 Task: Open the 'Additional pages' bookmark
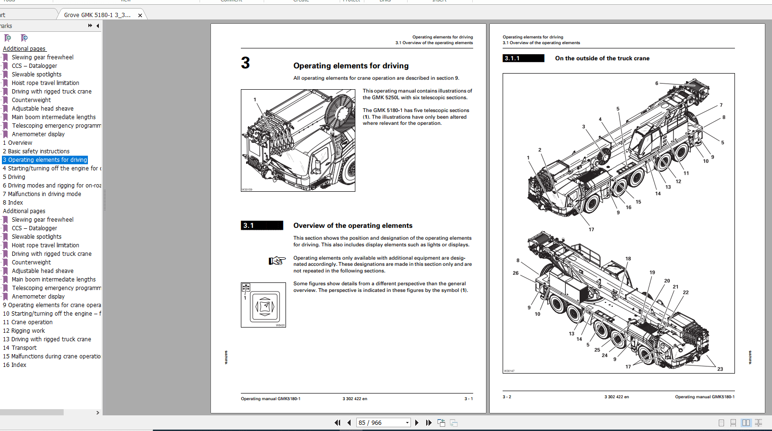(x=24, y=48)
